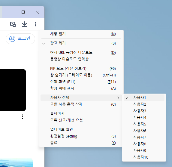Click the black video thumbnail
The width and height of the screenshot is (172, 167).
coord(13,90)
